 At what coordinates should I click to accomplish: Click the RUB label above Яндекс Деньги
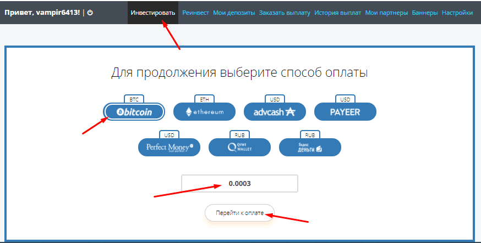tap(310, 135)
